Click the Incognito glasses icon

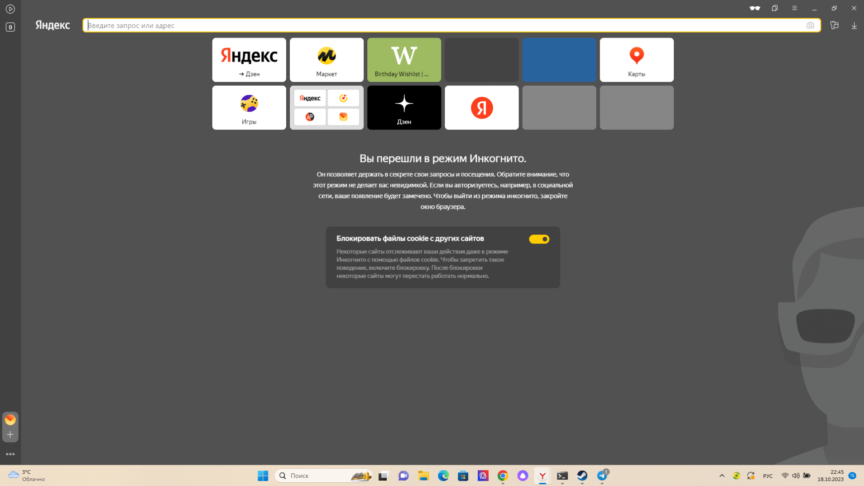pyautogui.click(x=754, y=8)
